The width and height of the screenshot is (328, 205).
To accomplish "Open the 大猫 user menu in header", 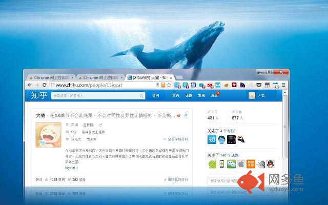I will [x=261, y=96].
